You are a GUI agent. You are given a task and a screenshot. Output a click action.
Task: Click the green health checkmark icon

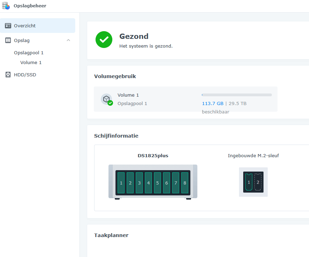click(x=104, y=40)
